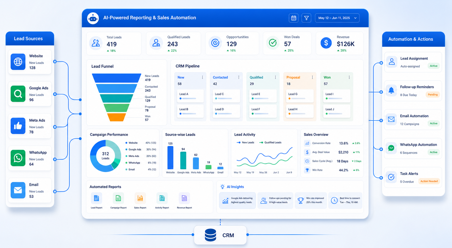This screenshot has height=248, width=452.
Task: Click the blue New Leads funnel segment
Action: [116, 78]
